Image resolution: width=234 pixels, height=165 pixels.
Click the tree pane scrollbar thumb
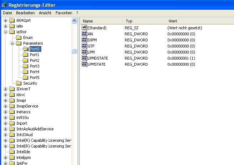[74, 51]
